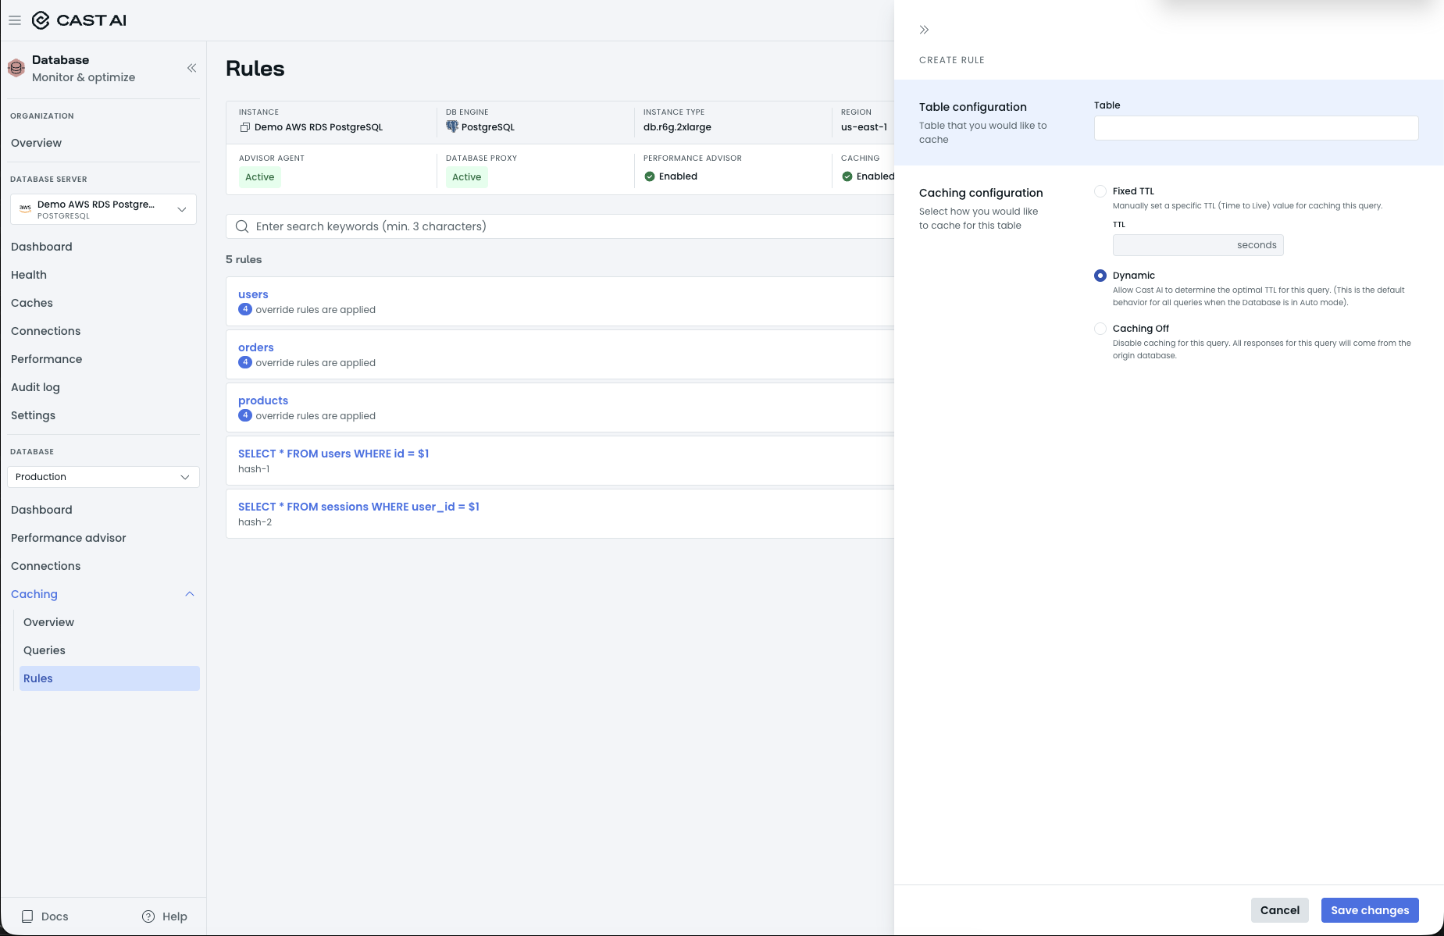Click the 5 rules count text

point(244,259)
